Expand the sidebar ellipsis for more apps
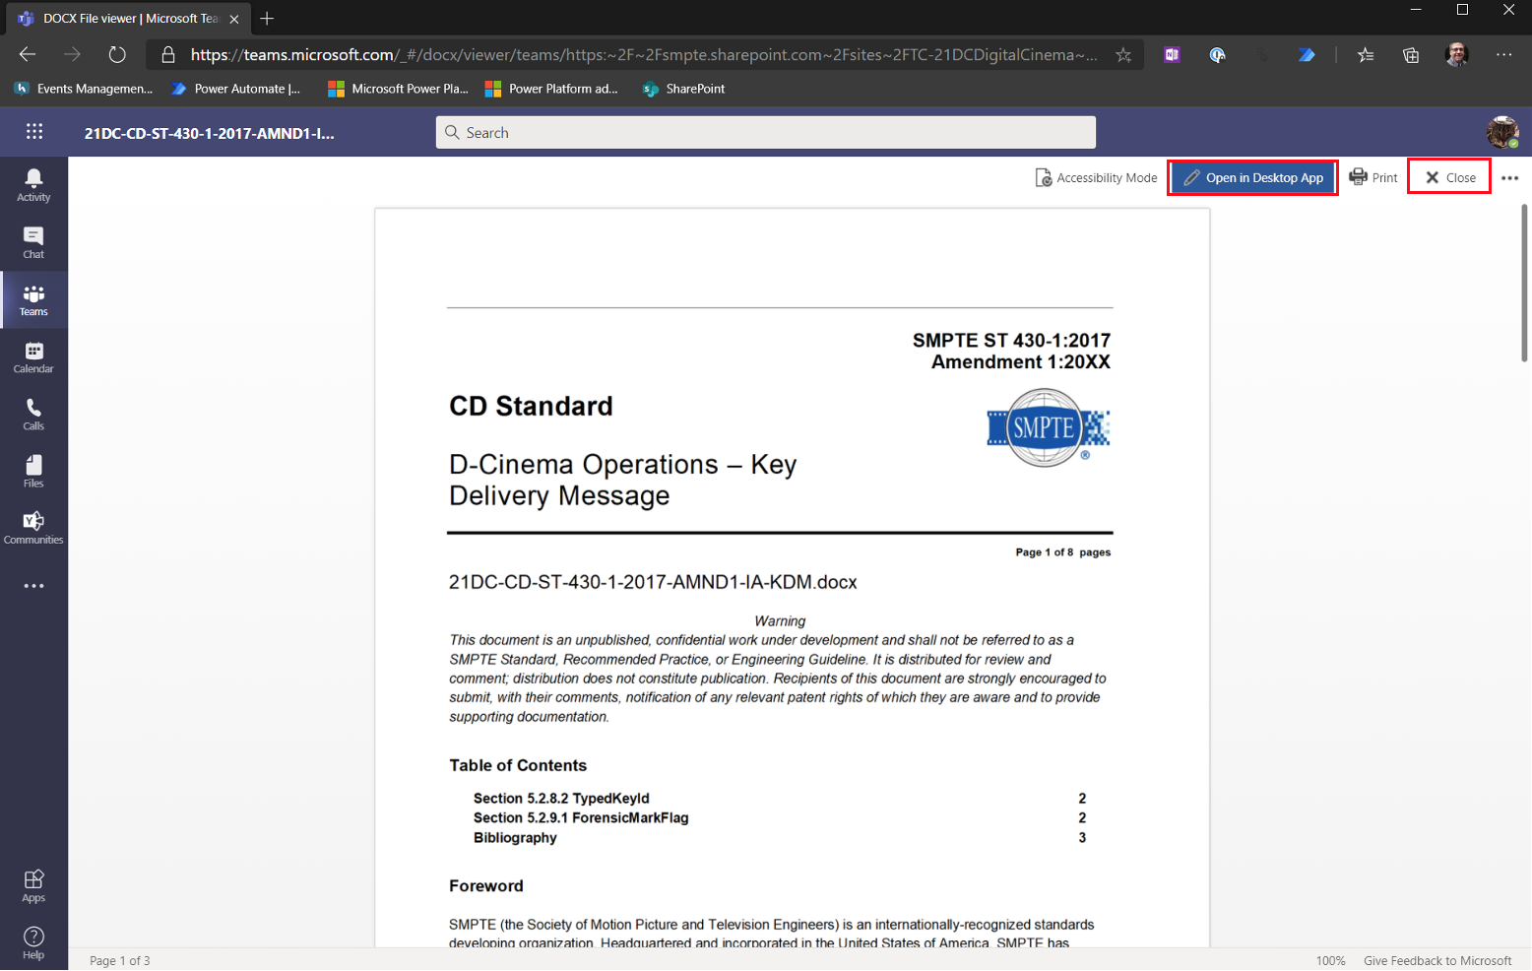Screen dimensions: 1532x971 coord(33,585)
